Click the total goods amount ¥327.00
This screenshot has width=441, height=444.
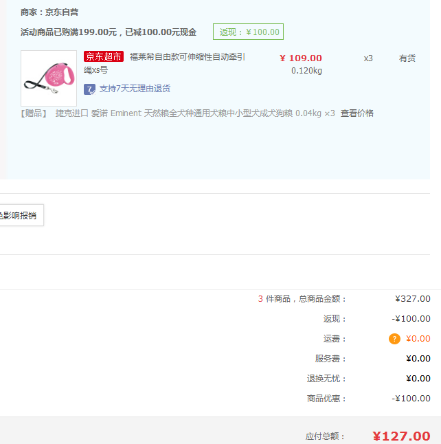(413, 299)
